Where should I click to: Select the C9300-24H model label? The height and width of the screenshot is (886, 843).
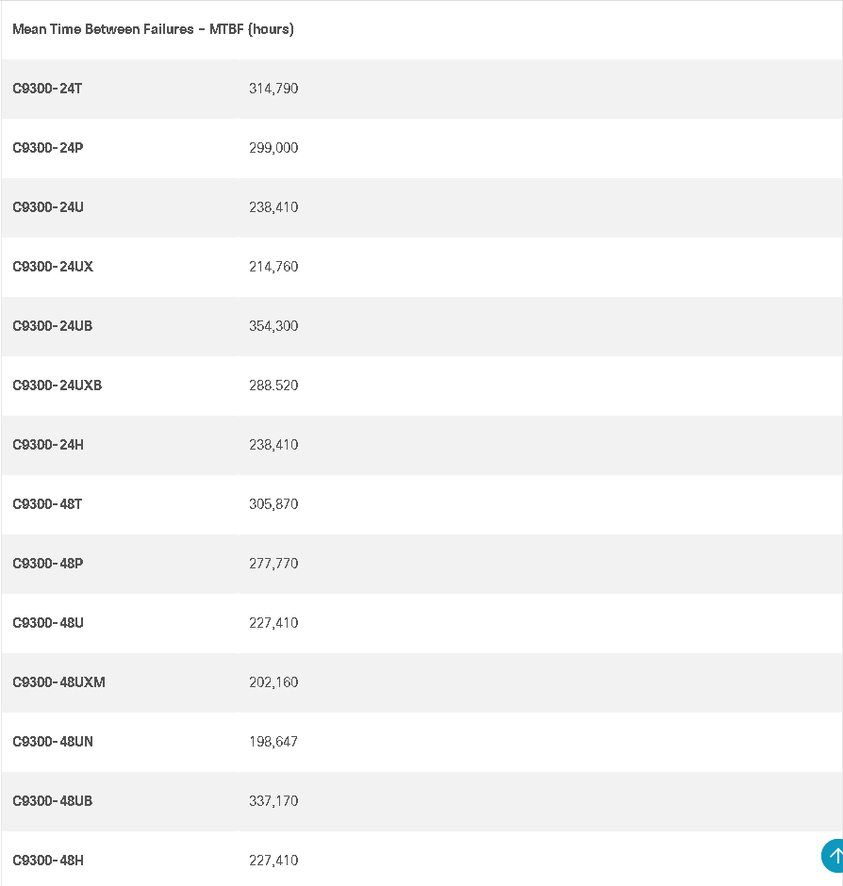48,445
